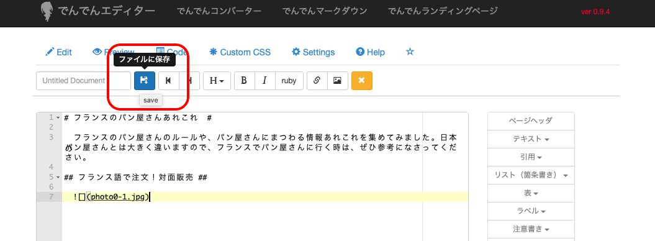This screenshot has width=655, height=241.
Task: Expand the ラベル dropdown
Action: [x=531, y=211]
